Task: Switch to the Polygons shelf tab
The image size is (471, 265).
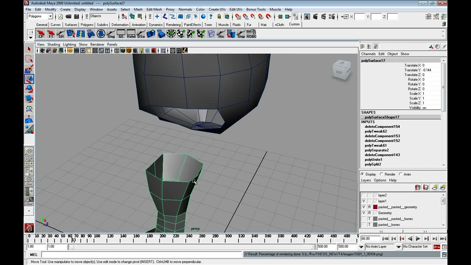Action: pos(87,25)
